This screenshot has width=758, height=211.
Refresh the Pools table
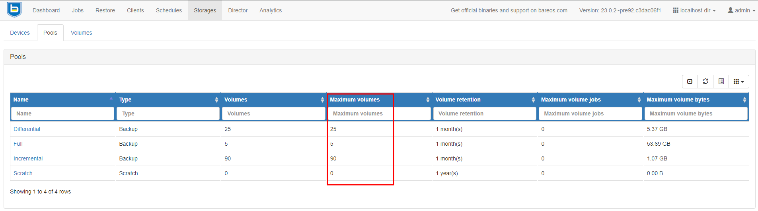[705, 82]
